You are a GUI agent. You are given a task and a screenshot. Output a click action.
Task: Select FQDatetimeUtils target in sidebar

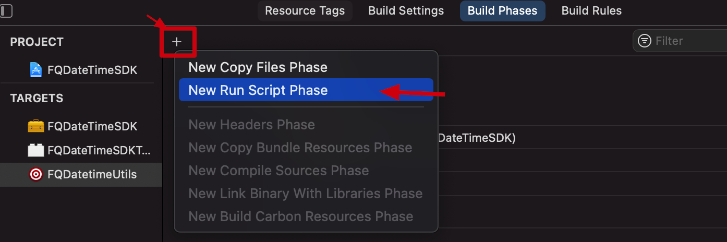tap(92, 174)
